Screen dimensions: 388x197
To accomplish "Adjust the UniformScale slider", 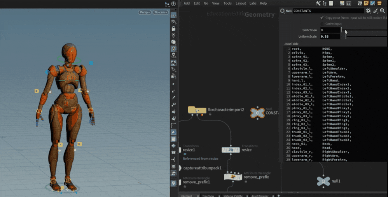I will [364, 37].
